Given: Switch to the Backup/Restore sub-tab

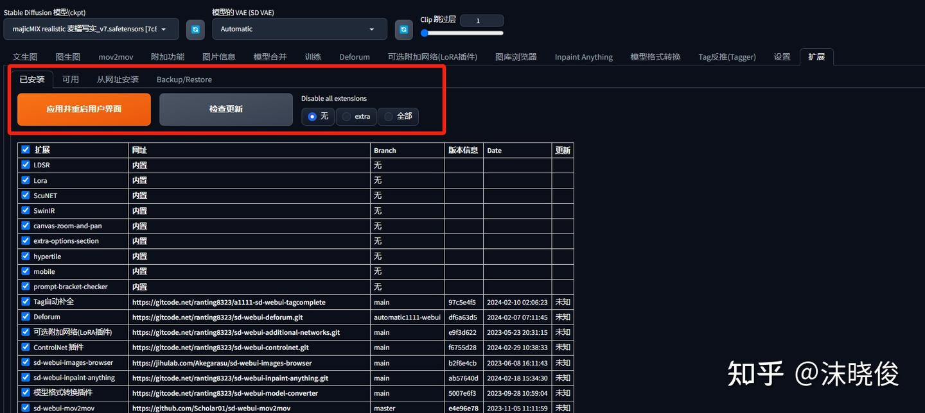Looking at the screenshot, I should coord(184,79).
